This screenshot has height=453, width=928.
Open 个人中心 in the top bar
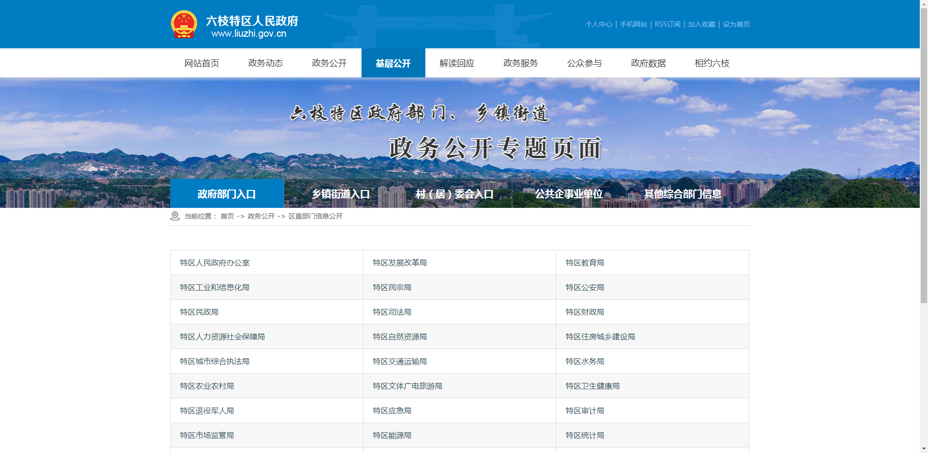point(598,24)
